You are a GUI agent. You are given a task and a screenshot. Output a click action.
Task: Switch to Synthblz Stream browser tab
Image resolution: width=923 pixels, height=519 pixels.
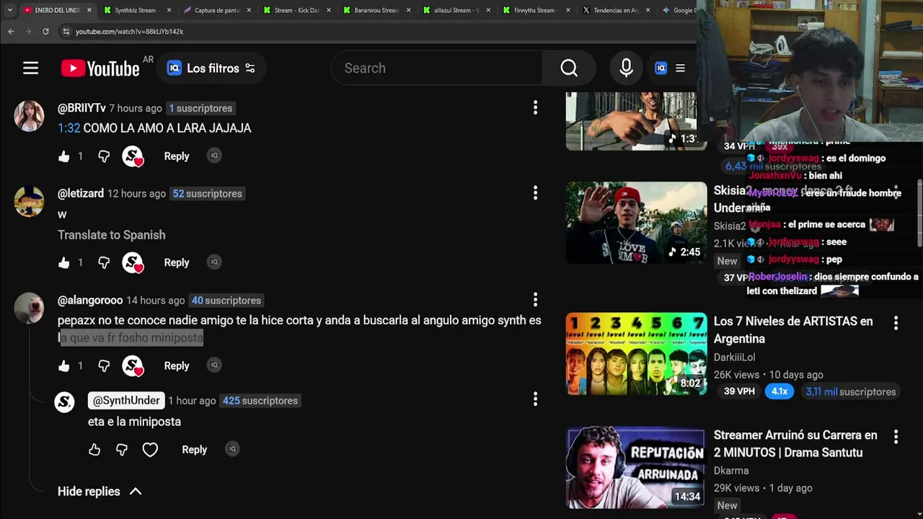(x=137, y=10)
